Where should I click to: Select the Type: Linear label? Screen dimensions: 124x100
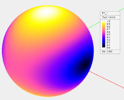(x=109, y=17)
